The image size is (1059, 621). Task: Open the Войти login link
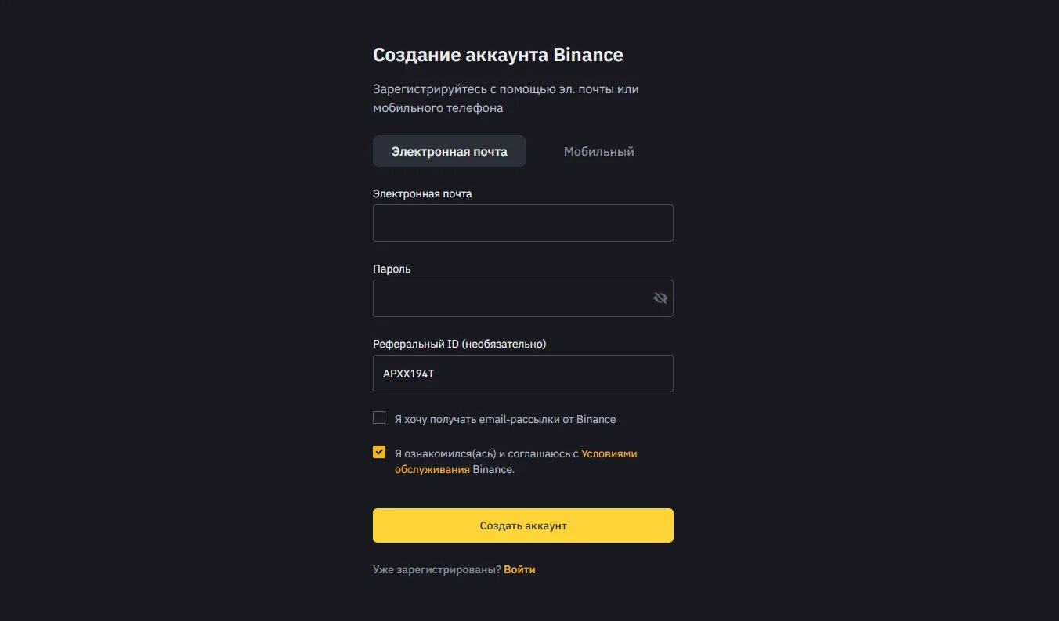519,569
